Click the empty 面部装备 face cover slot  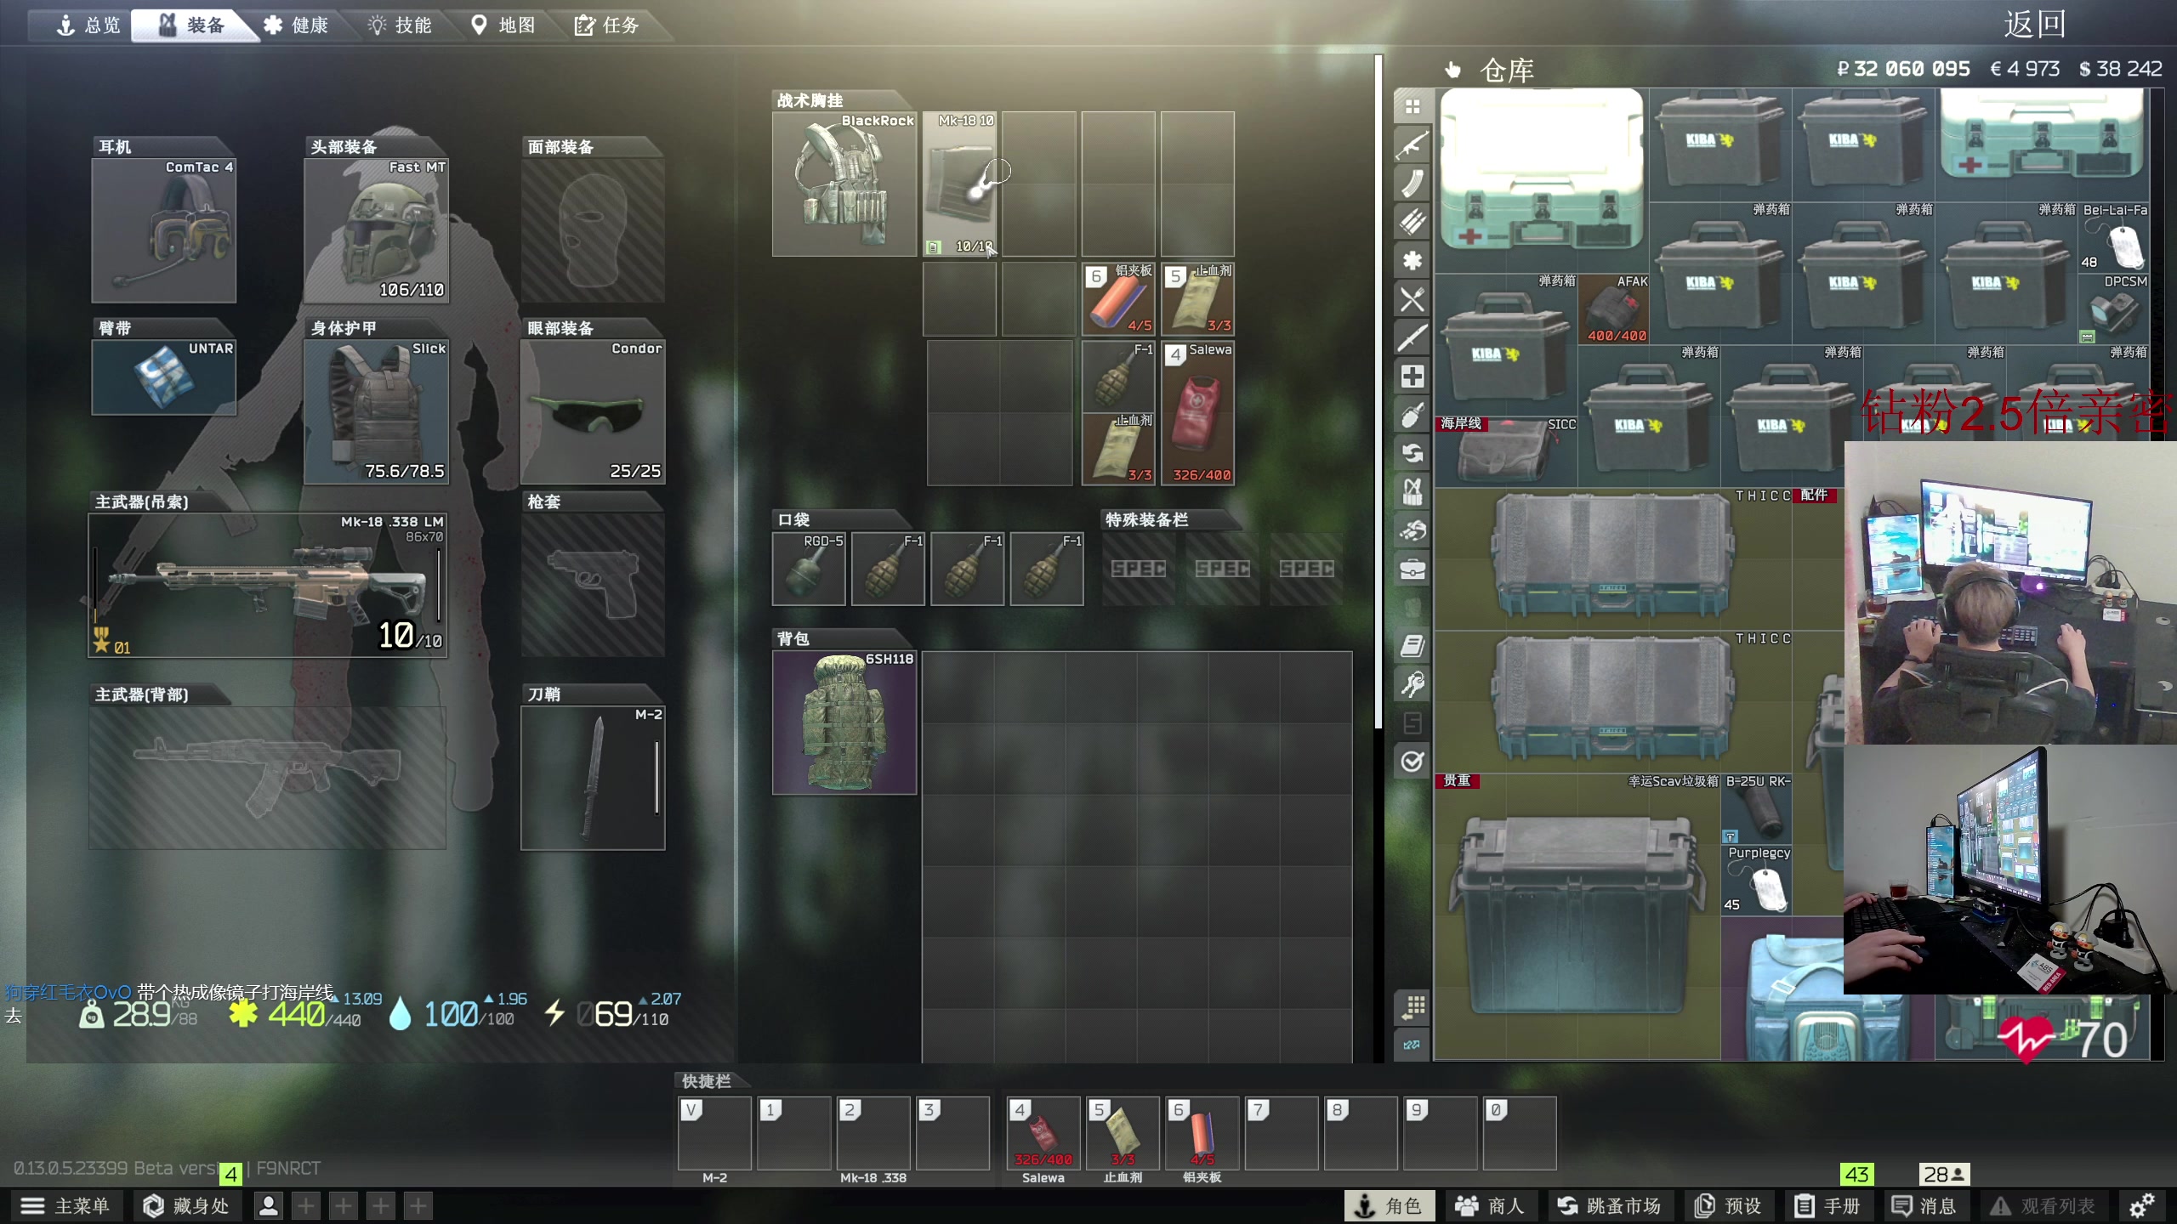point(593,230)
